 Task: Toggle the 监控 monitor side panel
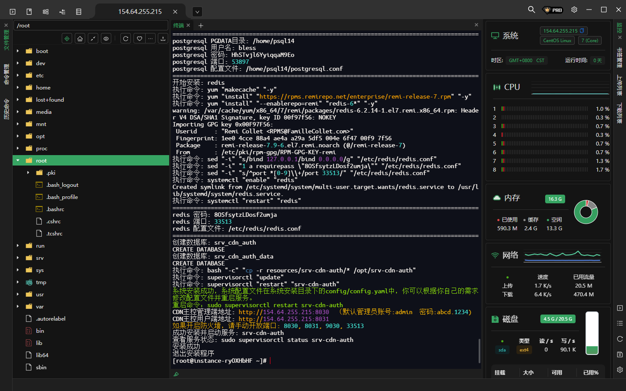[620, 28]
